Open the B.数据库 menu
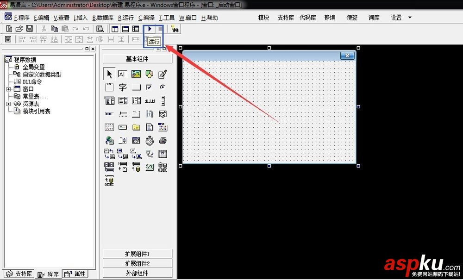The image size is (463, 280). (103, 18)
